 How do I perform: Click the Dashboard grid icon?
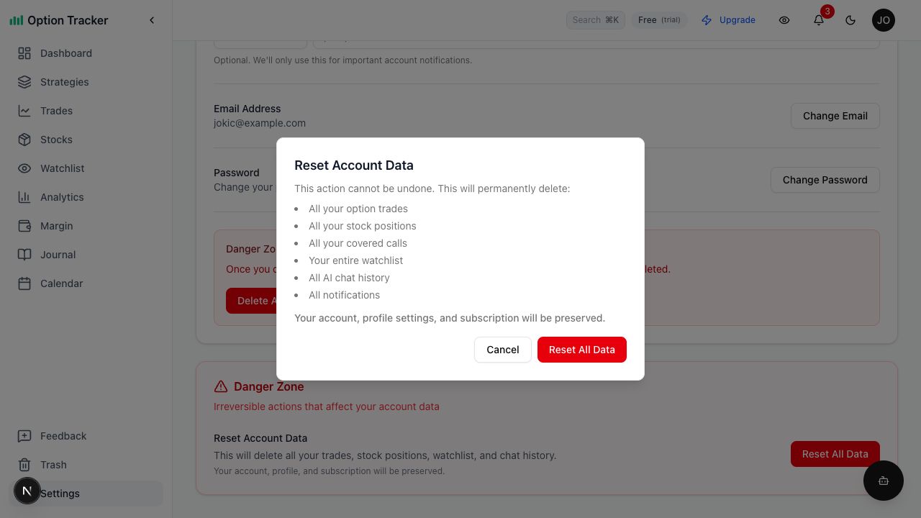pyautogui.click(x=24, y=53)
